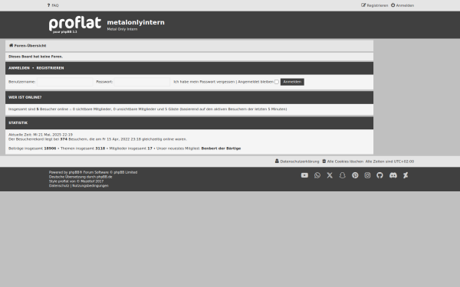Click the visitor record number 374

pyautogui.click(x=64, y=139)
